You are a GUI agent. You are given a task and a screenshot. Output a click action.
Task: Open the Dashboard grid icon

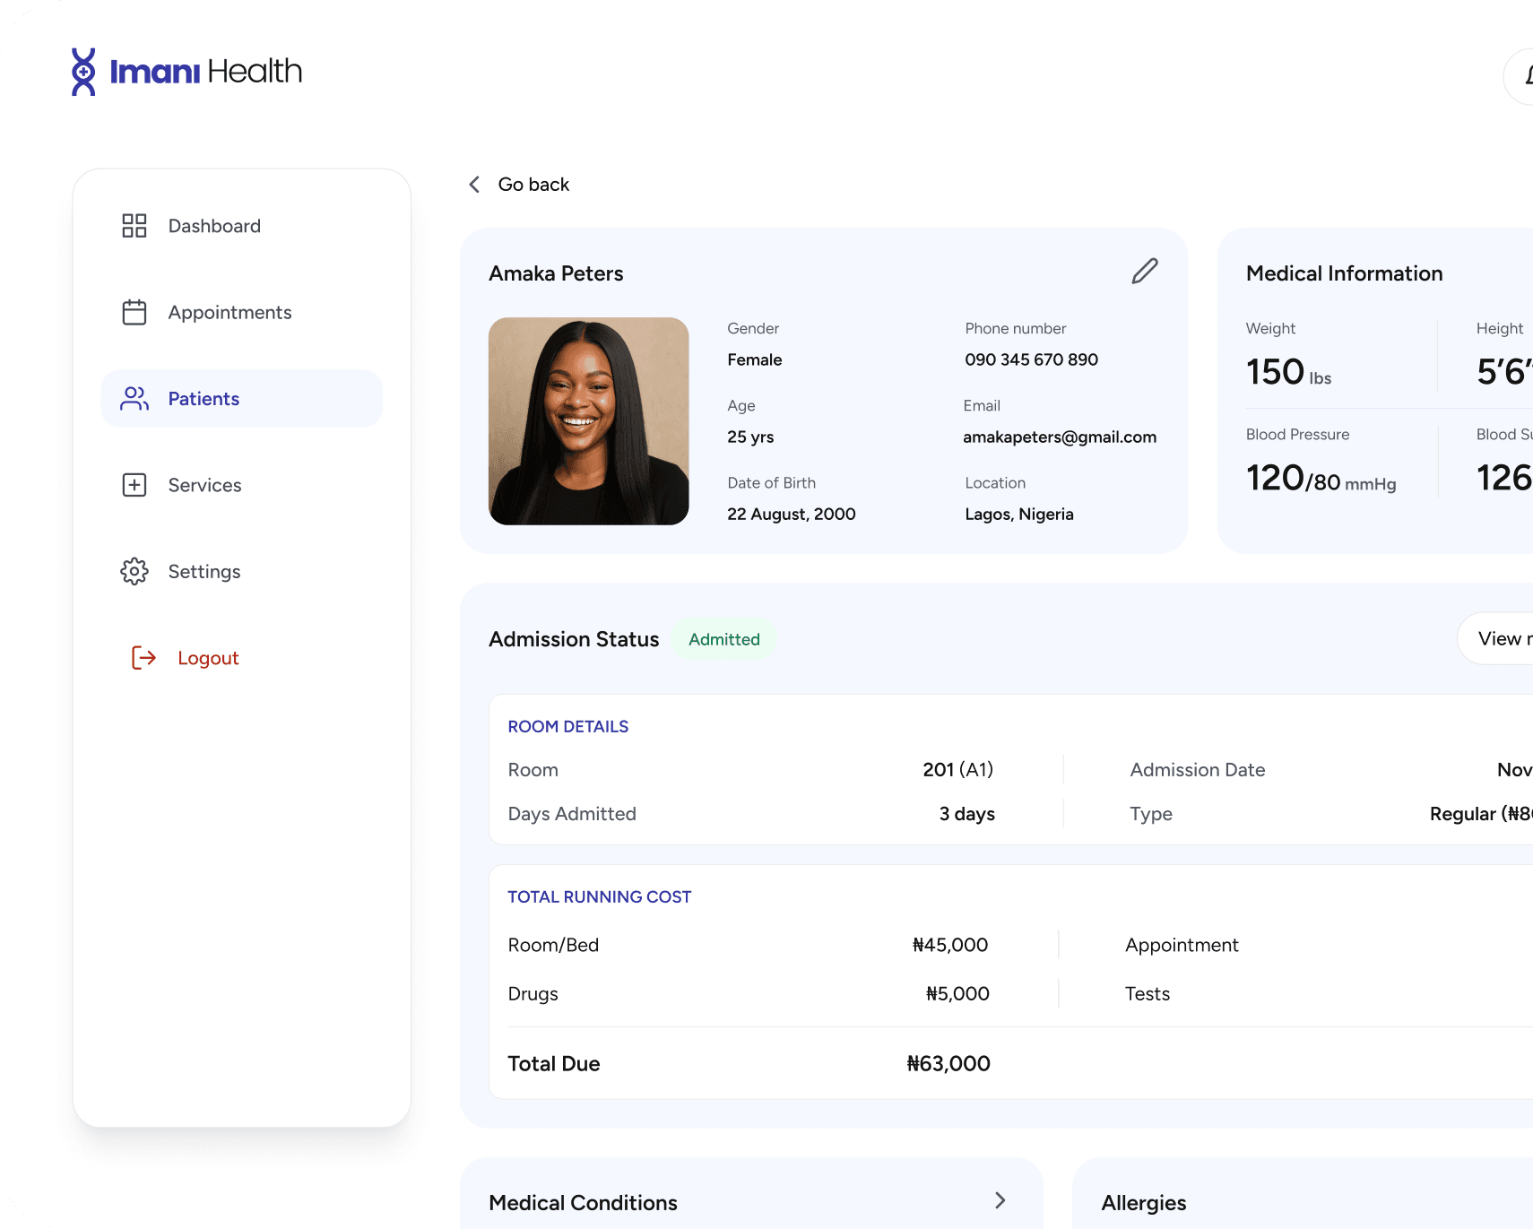pyautogui.click(x=134, y=225)
